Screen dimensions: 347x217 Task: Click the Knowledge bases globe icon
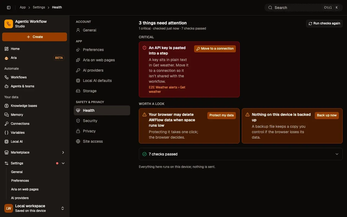click(7, 106)
